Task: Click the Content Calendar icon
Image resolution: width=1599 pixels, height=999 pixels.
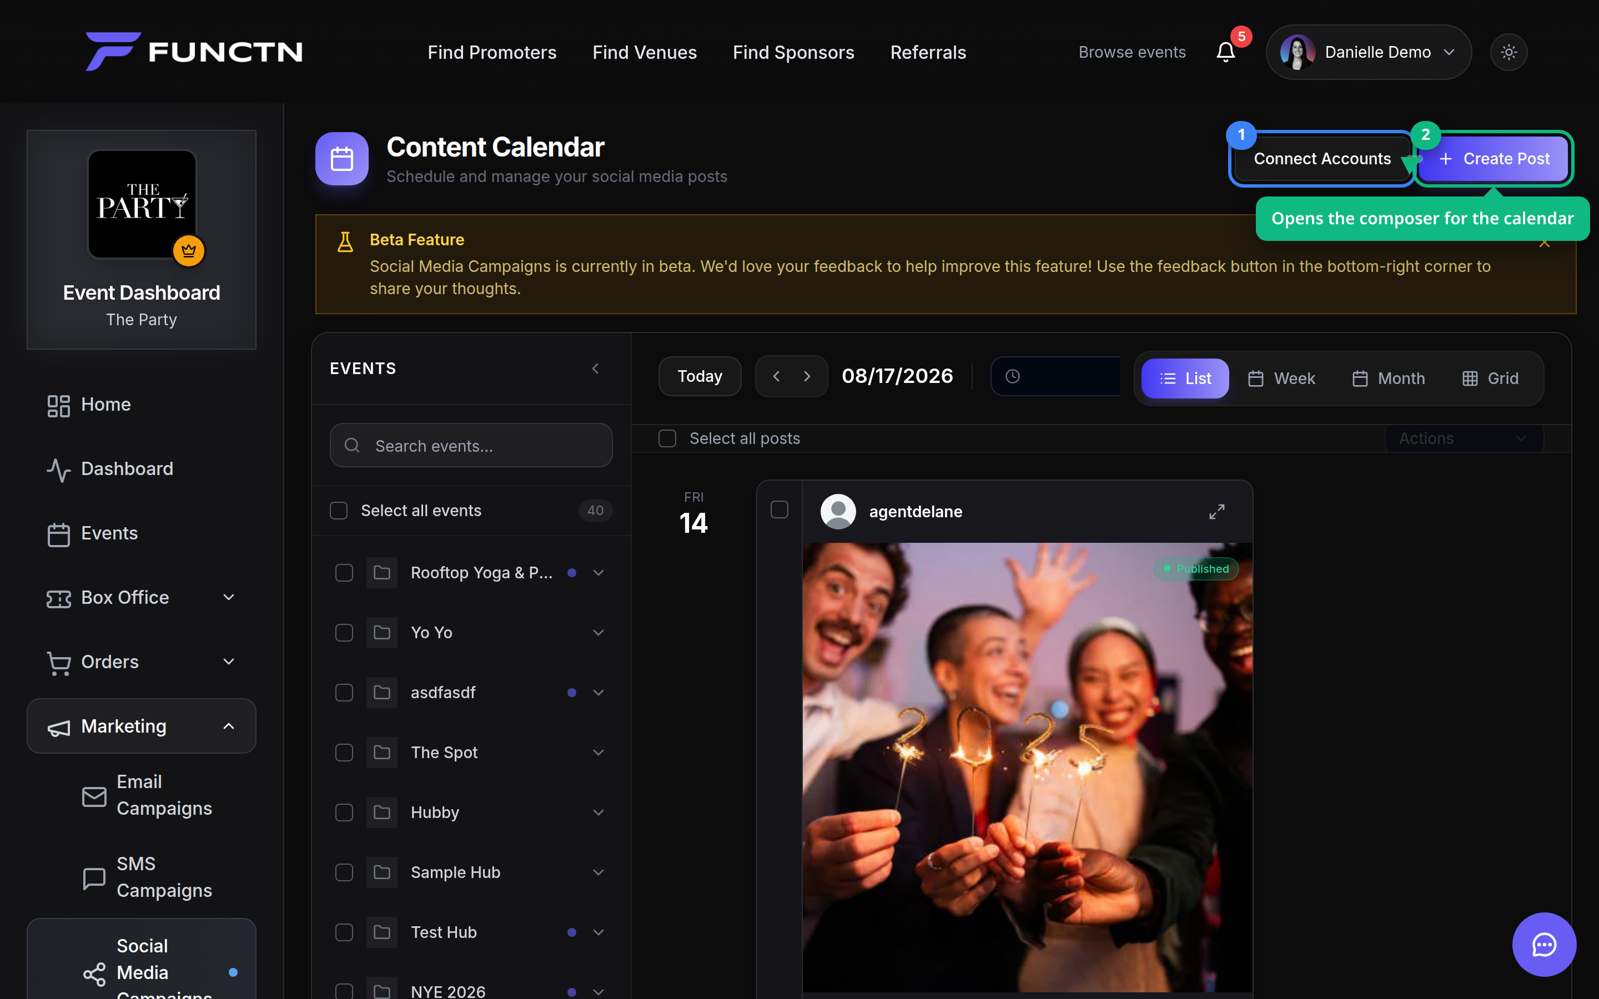Action: (341, 159)
